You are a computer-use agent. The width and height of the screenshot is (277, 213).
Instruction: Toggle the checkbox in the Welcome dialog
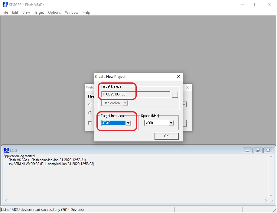tap(90, 123)
